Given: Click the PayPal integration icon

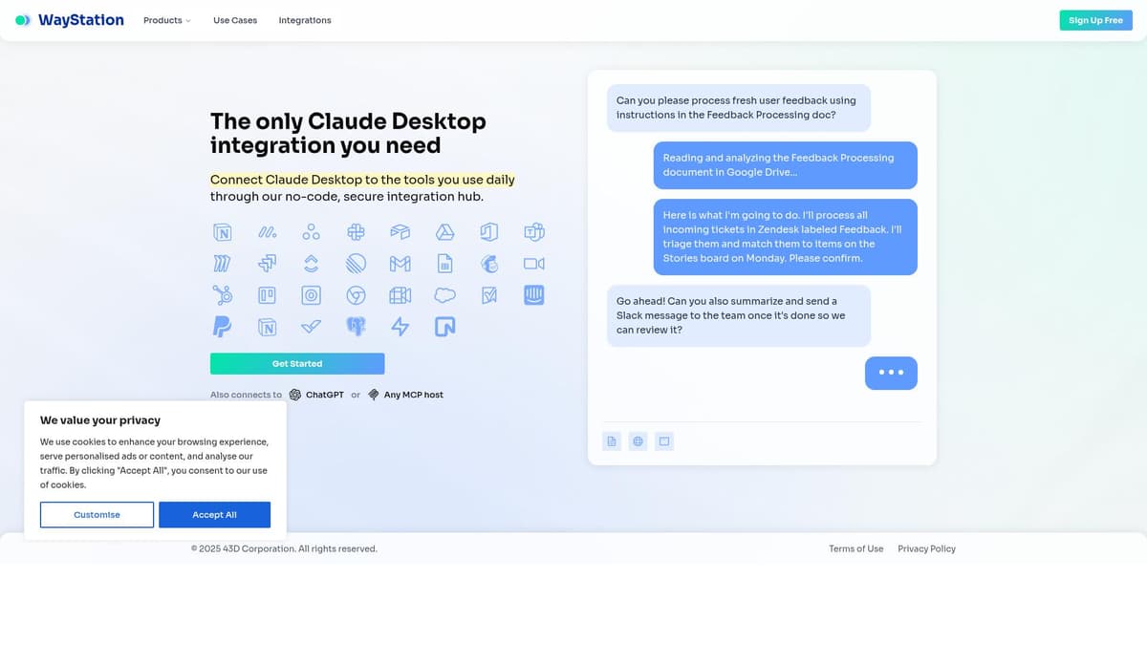Looking at the screenshot, I should coord(222,327).
